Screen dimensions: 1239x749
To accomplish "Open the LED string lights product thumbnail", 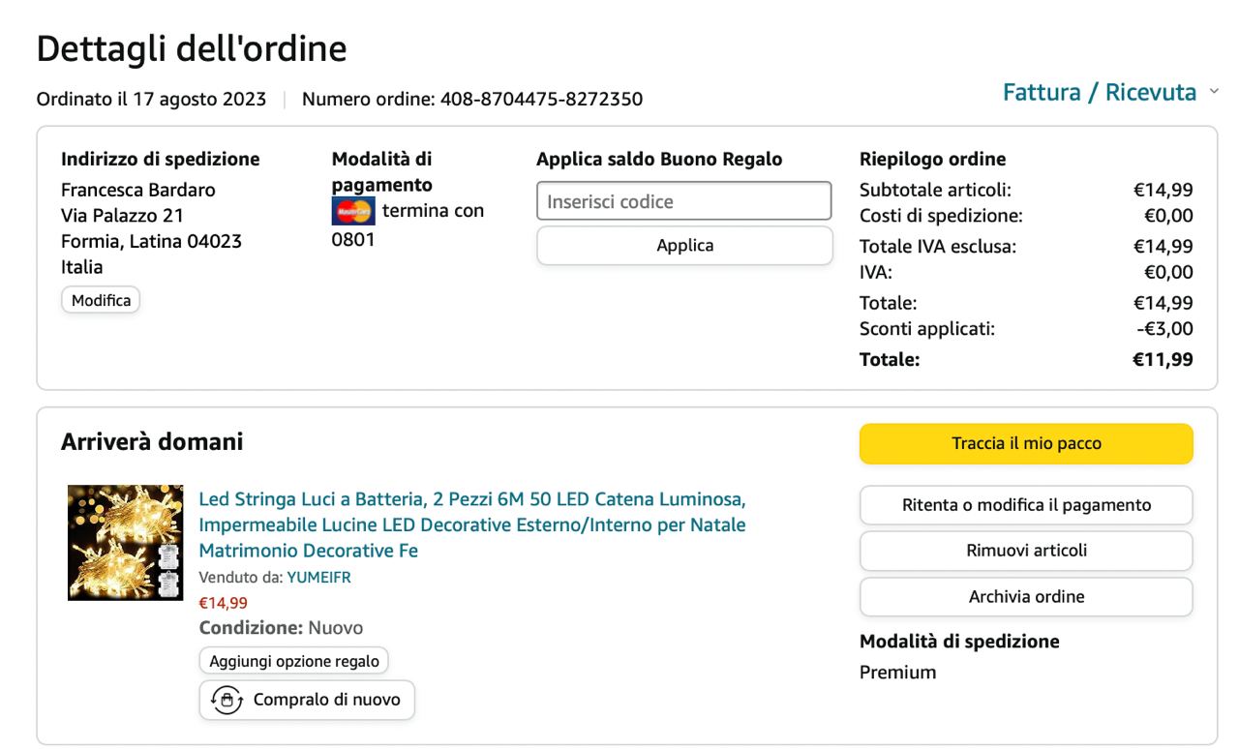I will pyautogui.click(x=125, y=543).
